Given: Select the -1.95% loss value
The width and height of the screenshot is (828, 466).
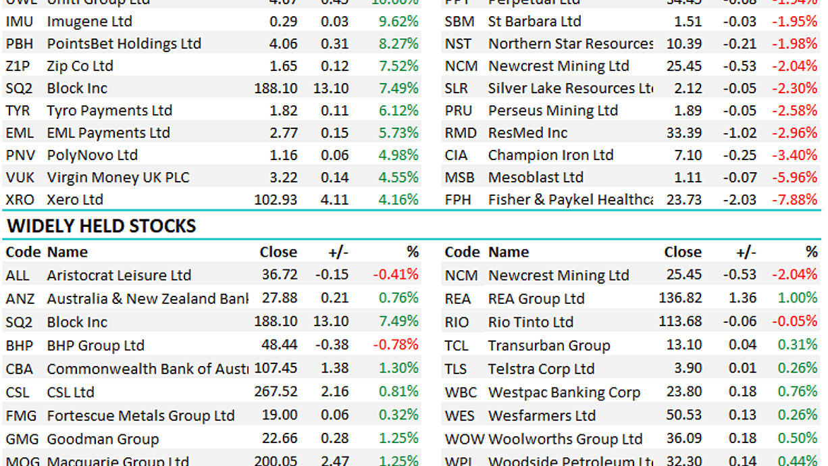Looking at the screenshot, I should (x=794, y=22).
